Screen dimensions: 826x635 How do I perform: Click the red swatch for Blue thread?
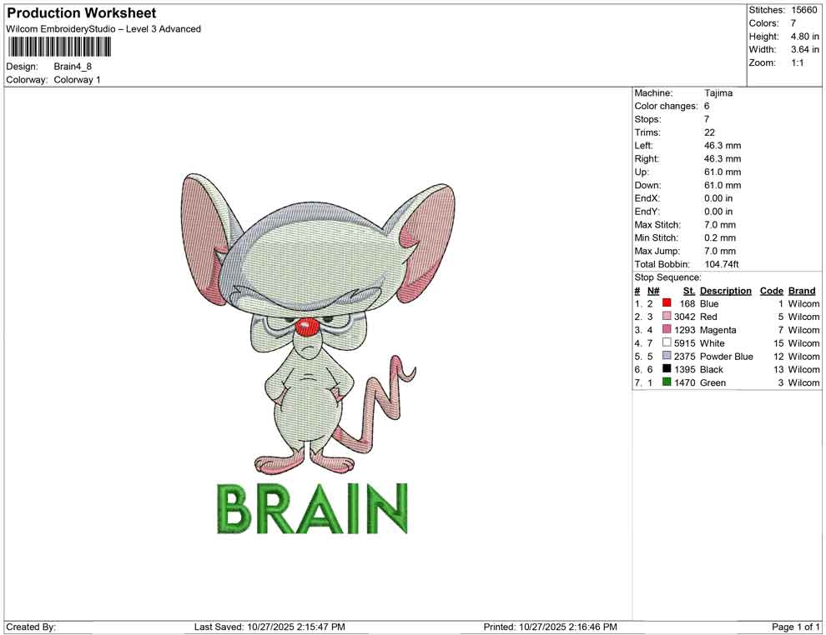pyautogui.click(x=667, y=303)
